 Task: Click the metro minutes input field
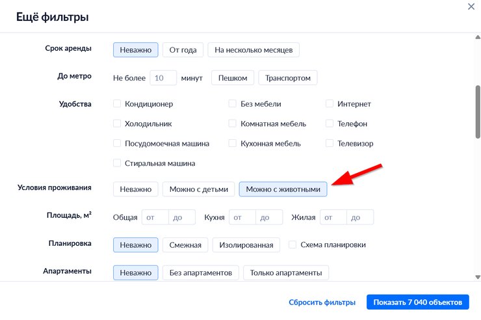pyautogui.click(x=163, y=78)
